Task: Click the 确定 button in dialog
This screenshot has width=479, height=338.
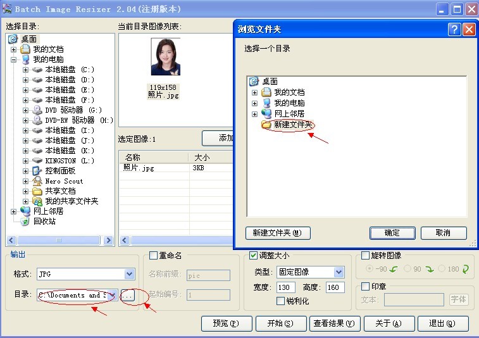Action: click(392, 233)
